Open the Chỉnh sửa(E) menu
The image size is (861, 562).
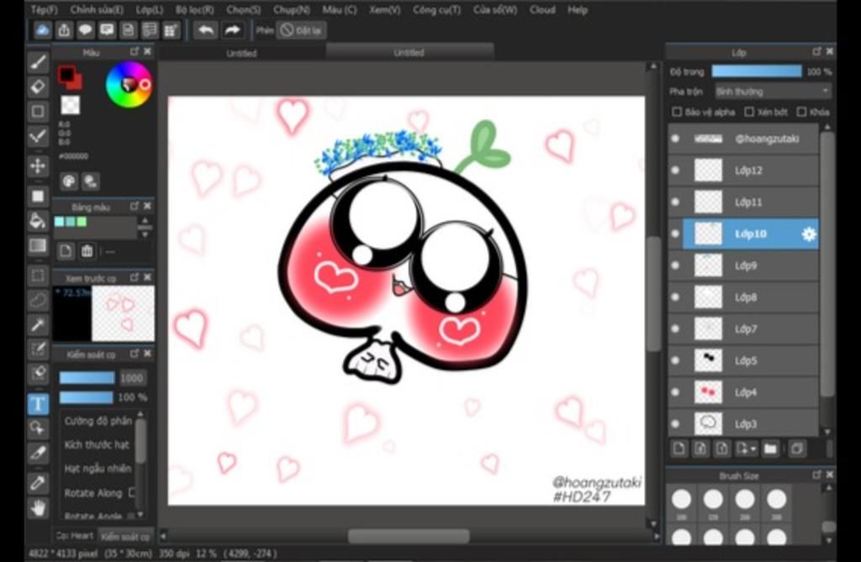[x=97, y=10]
